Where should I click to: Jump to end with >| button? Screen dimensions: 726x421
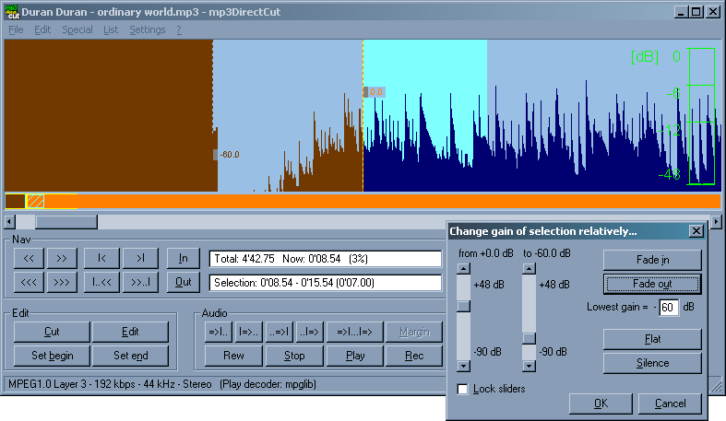coord(140,258)
